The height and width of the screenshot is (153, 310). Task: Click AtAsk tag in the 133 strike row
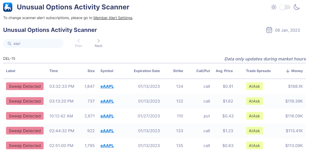(254, 131)
